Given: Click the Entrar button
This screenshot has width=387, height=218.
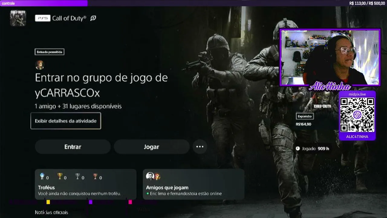Looking at the screenshot, I should pos(73,147).
